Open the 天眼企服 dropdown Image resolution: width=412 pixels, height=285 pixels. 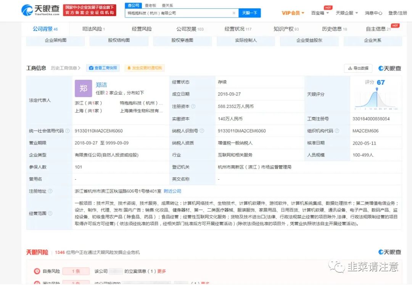[346, 12]
